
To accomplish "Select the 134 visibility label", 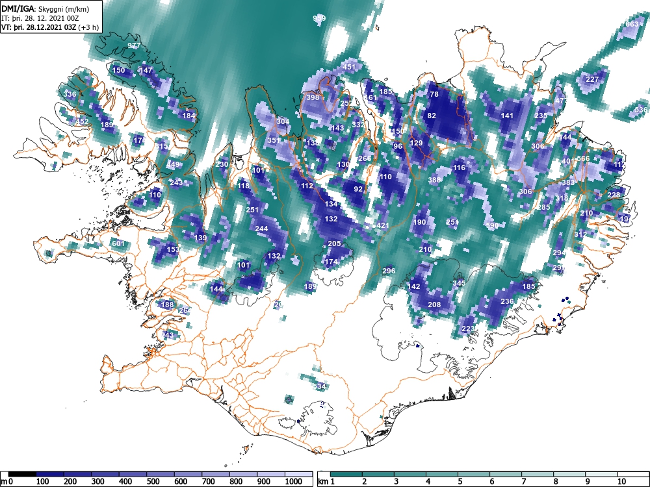I will click(331, 204).
